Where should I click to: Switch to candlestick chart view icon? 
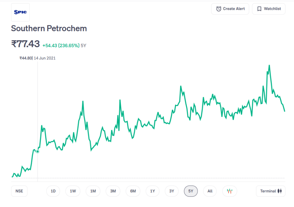pos(229,191)
